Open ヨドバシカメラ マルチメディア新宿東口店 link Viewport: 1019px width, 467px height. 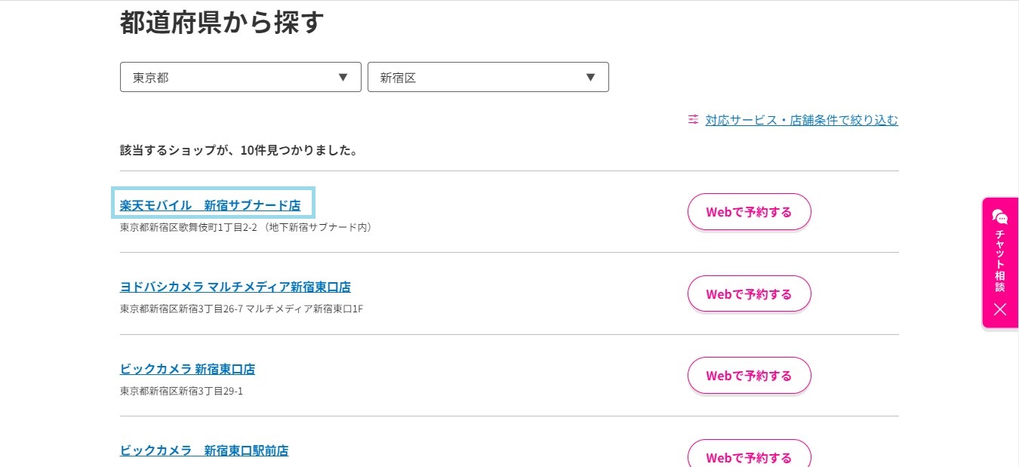pyautogui.click(x=236, y=287)
